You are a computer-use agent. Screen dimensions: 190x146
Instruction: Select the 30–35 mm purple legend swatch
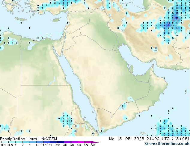[x=67, y=142]
